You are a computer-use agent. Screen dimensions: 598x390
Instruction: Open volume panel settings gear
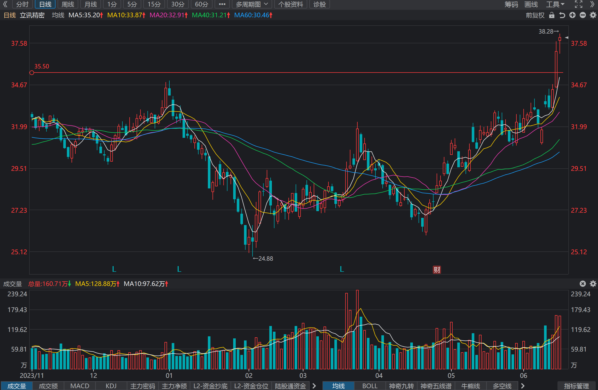click(593, 284)
